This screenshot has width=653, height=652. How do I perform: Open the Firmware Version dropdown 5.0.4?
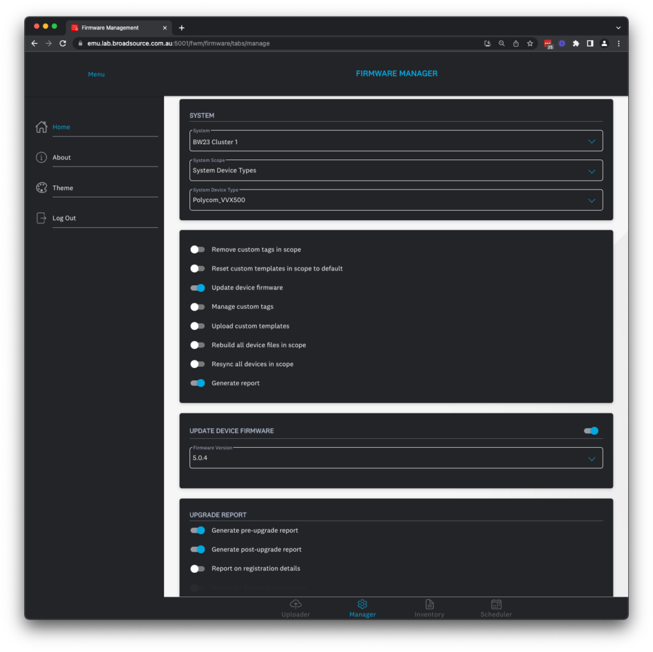(x=395, y=458)
